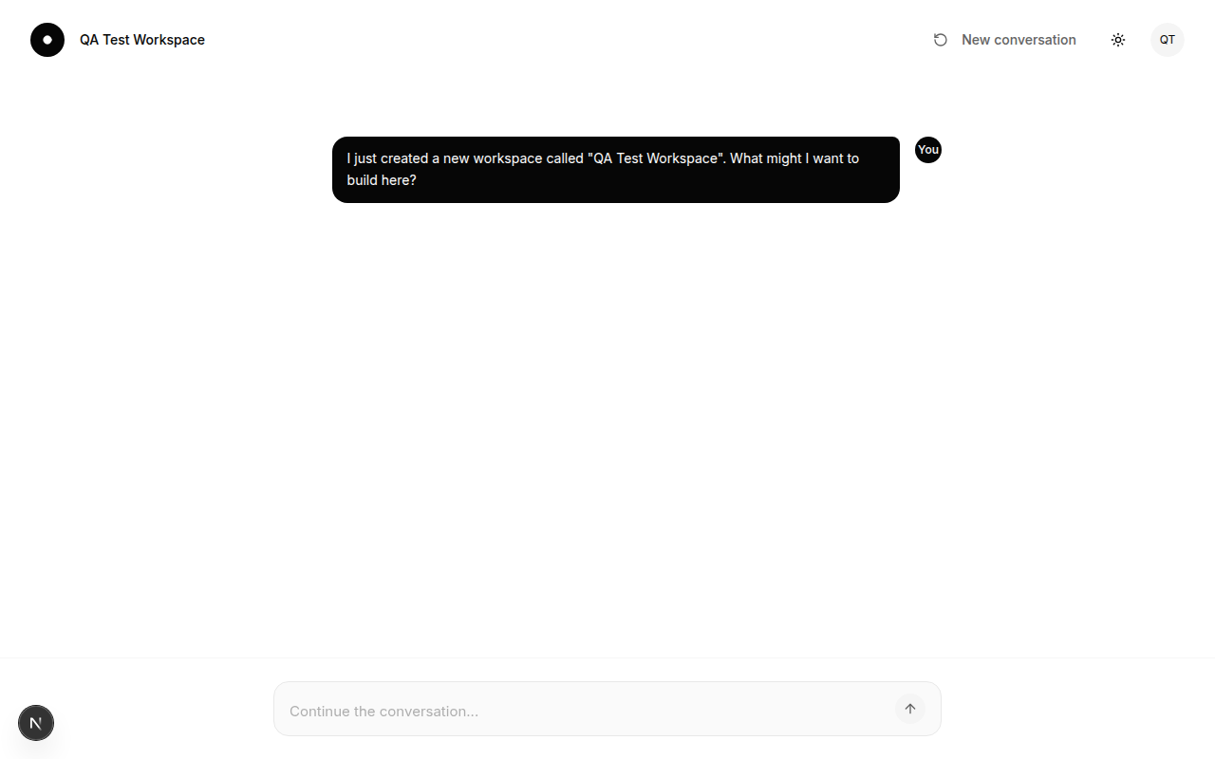Select the "New conversation" text label
This screenshot has height=759, width=1215.
coord(1019,40)
